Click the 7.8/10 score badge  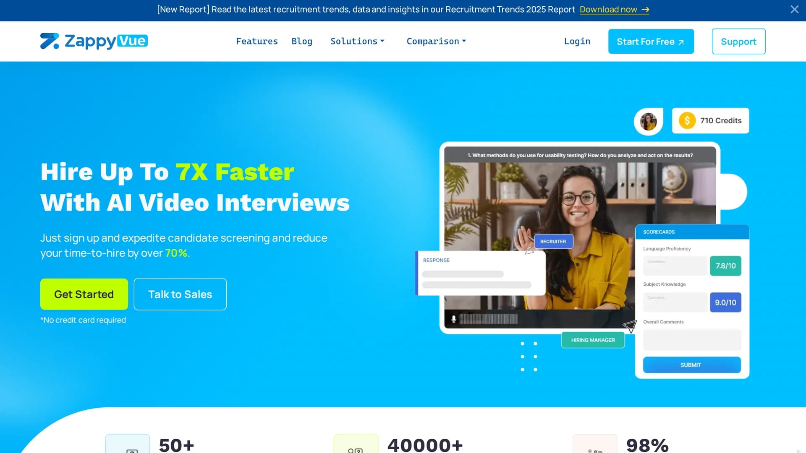click(x=725, y=266)
